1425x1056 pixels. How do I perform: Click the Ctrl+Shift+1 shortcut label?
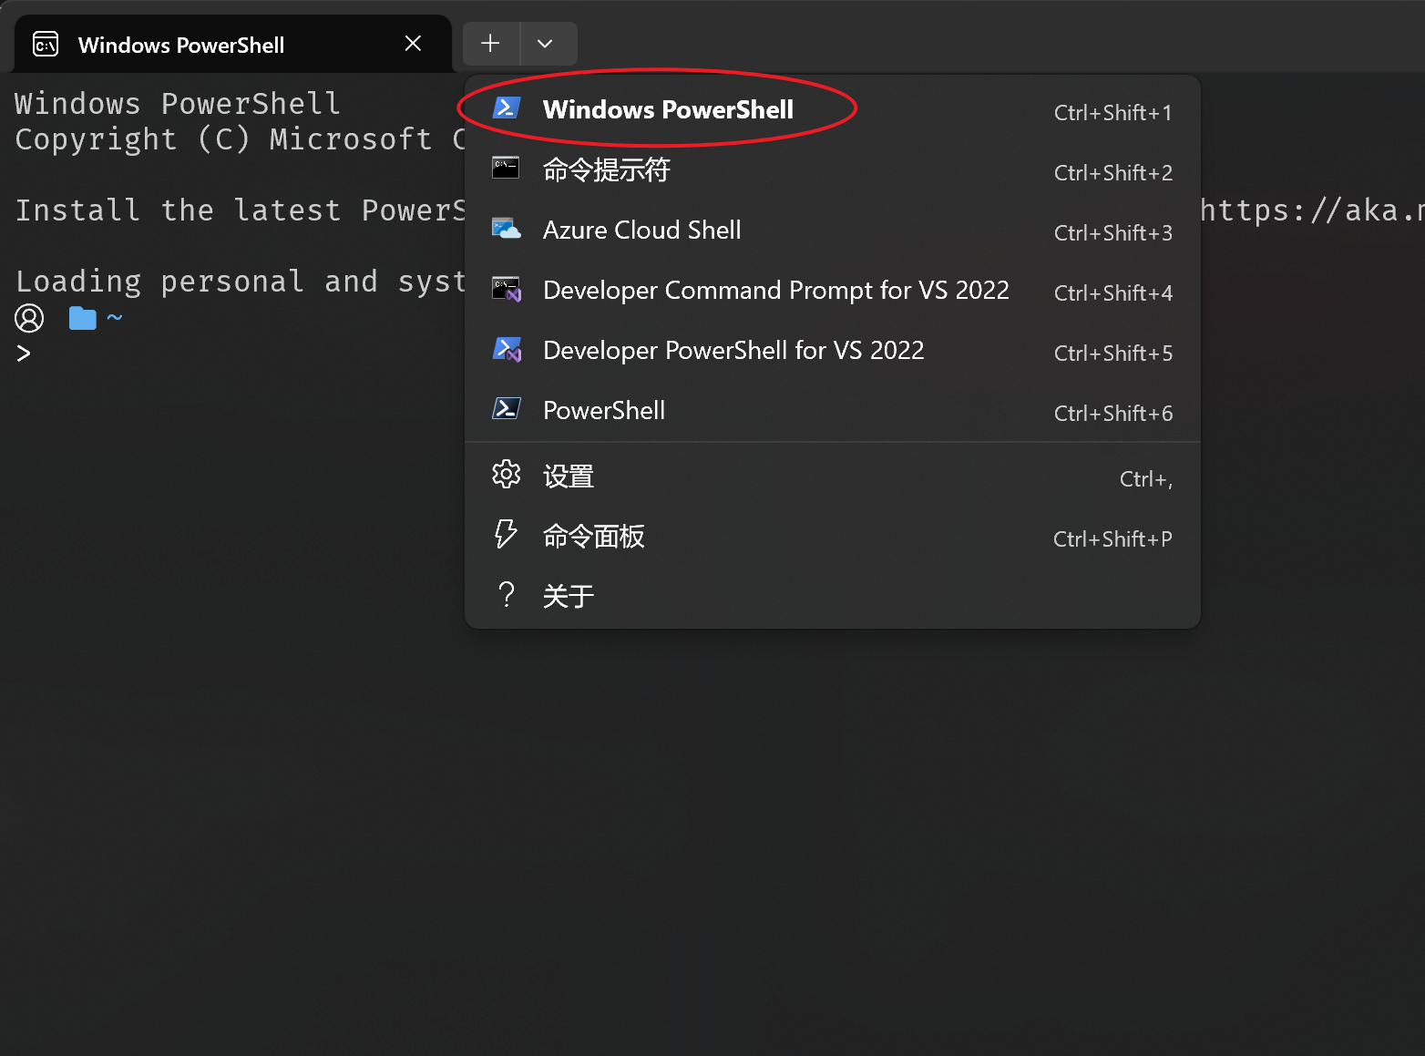pyautogui.click(x=1113, y=113)
